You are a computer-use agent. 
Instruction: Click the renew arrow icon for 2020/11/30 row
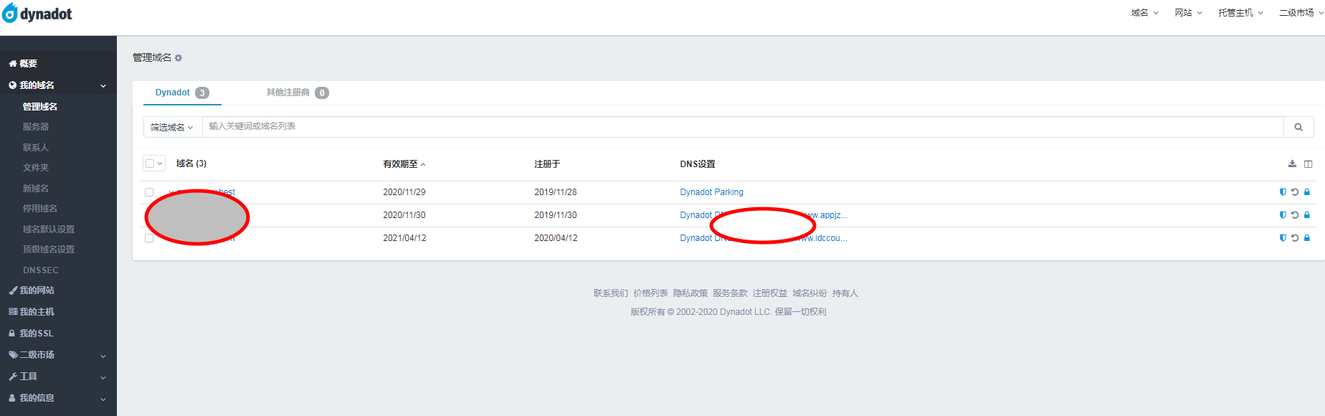[x=1295, y=215]
